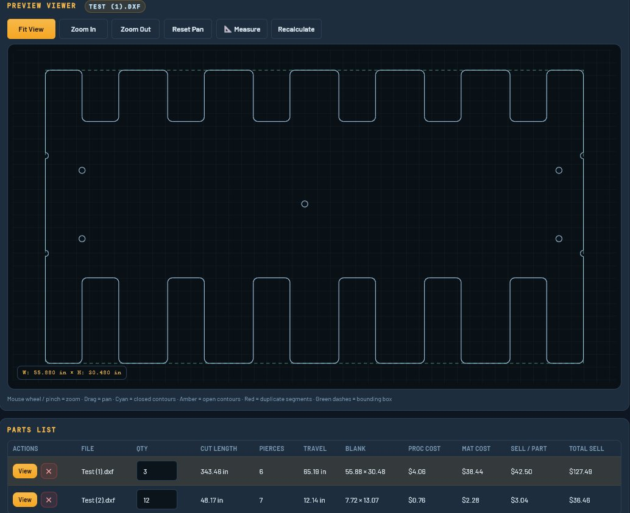Click the PREVIEW VIEWER heading
This screenshot has height=513, width=630.
[x=41, y=6]
